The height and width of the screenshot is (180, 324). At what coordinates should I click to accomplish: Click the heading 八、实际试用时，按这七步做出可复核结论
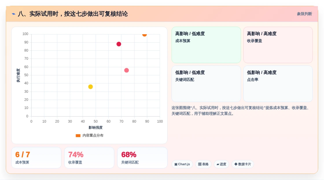(x=73, y=14)
